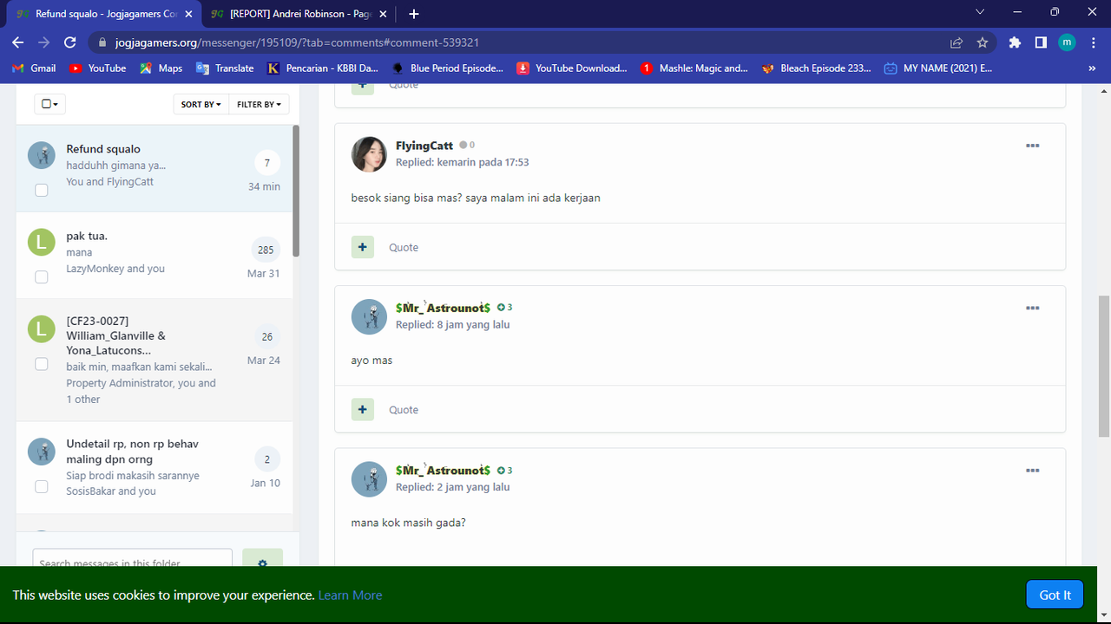Open Maps bookmark
The height and width of the screenshot is (624, 1111).
[x=161, y=68]
